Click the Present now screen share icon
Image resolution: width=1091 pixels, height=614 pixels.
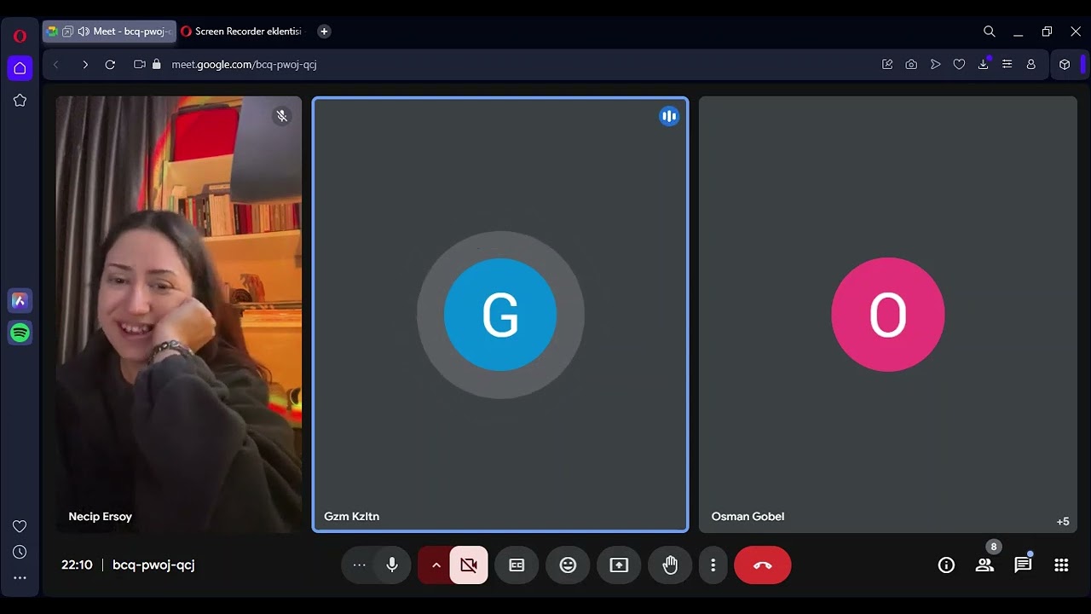[619, 565]
